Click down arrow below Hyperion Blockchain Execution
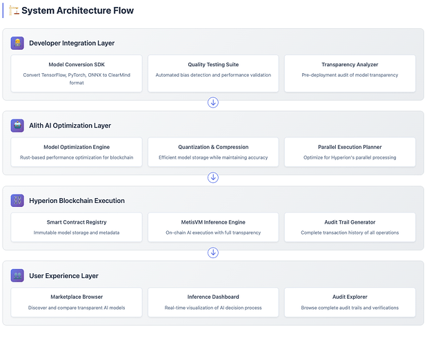429x345 pixels. click(x=213, y=253)
